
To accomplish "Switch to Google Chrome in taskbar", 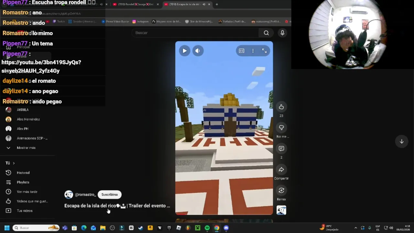I will (217, 228).
